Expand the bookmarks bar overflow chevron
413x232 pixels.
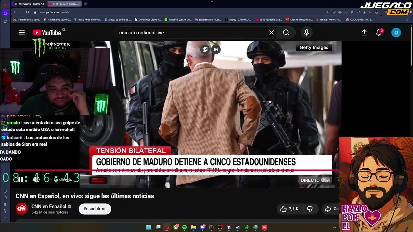407,20
